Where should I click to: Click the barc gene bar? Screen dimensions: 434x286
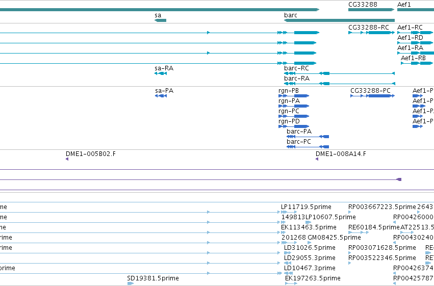(339, 20)
